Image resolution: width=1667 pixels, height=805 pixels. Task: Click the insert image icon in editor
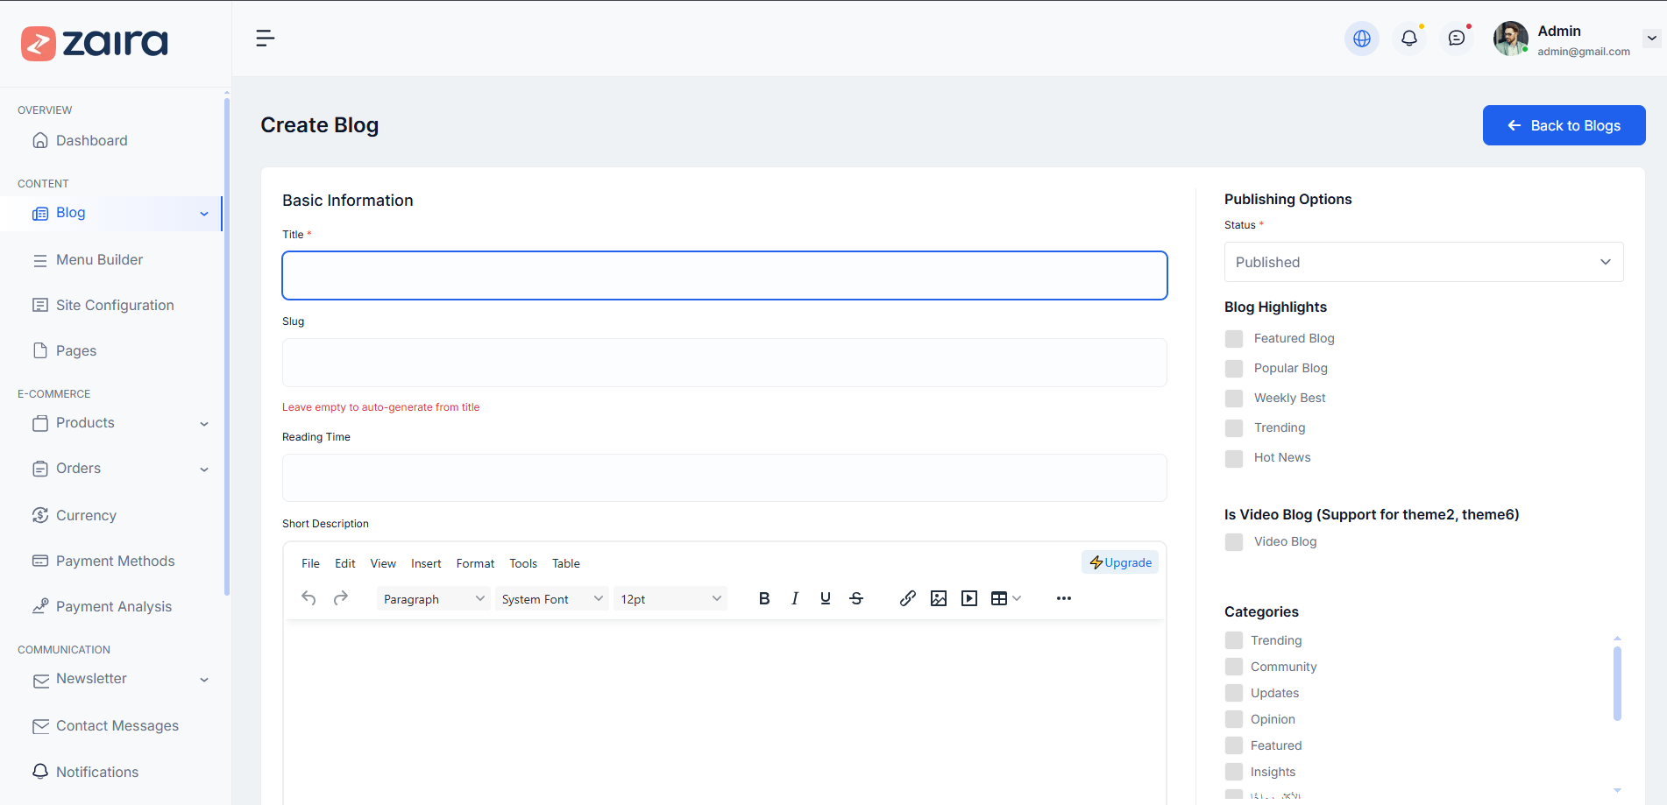tap(938, 598)
